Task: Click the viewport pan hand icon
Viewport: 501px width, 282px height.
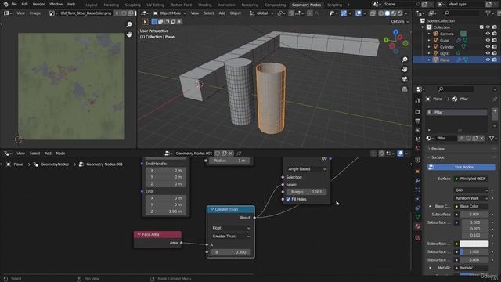Action: pos(405,70)
